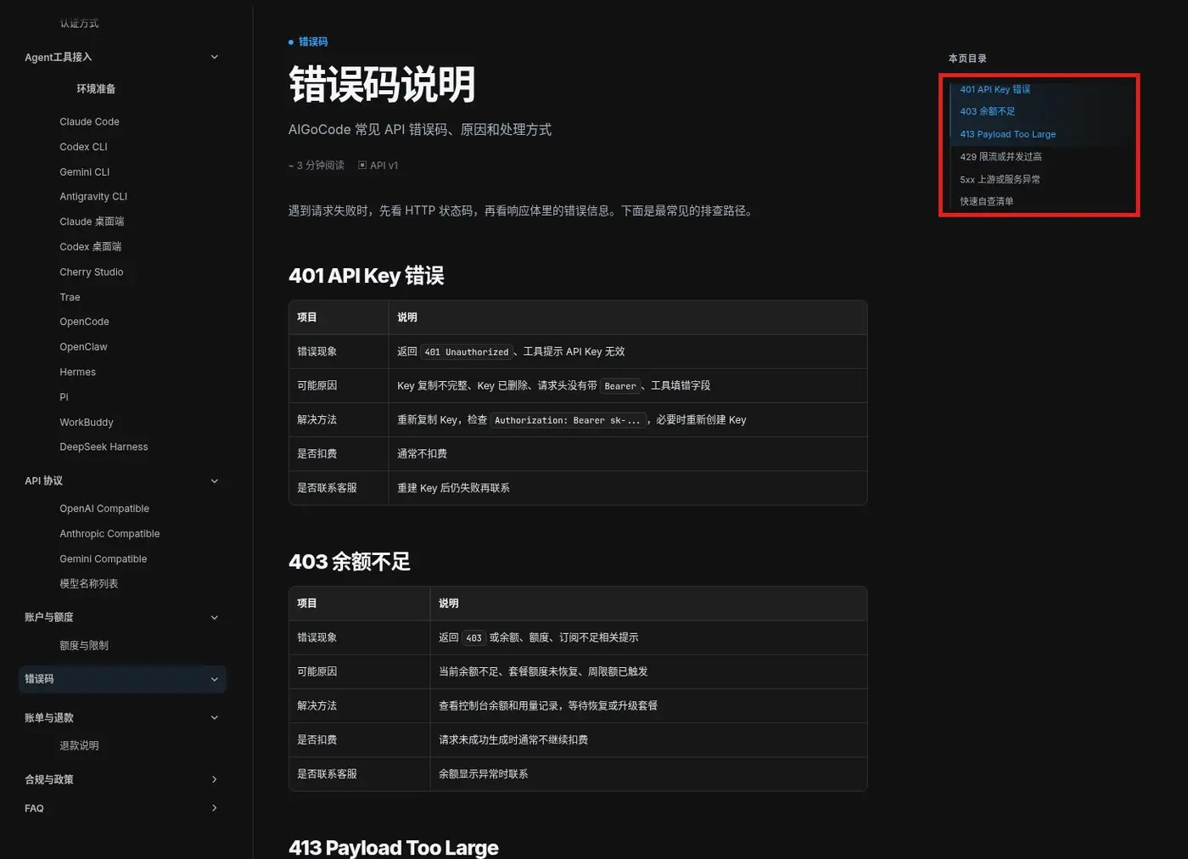Jump to 快速自查清单 in contents
The height and width of the screenshot is (859, 1188).
coord(986,202)
